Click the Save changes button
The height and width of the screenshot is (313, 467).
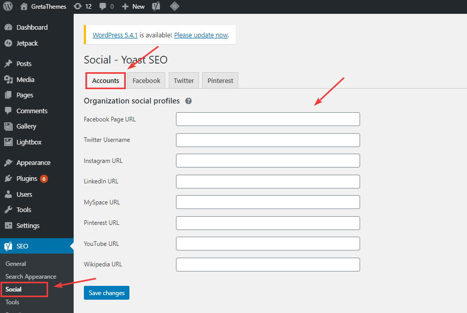coord(106,293)
